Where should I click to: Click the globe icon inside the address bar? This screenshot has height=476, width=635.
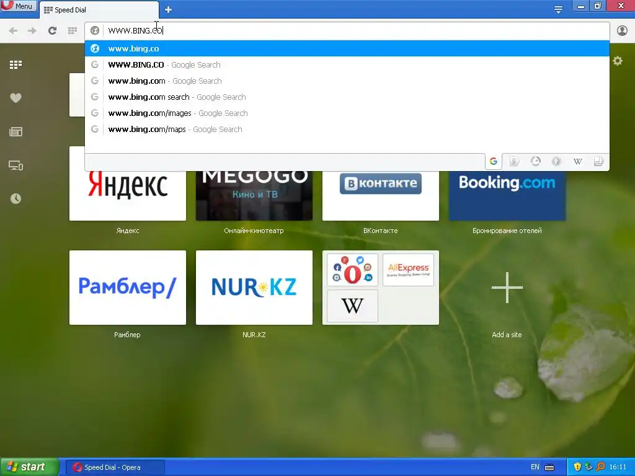[95, 30]
